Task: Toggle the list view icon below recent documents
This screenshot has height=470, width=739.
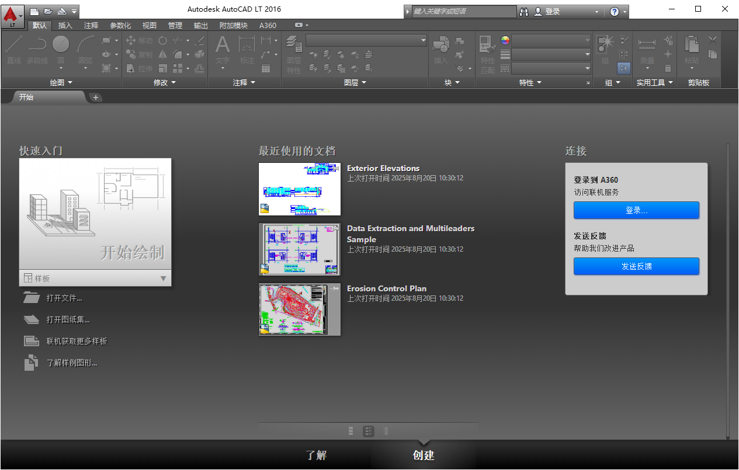Action: [386, 431]
